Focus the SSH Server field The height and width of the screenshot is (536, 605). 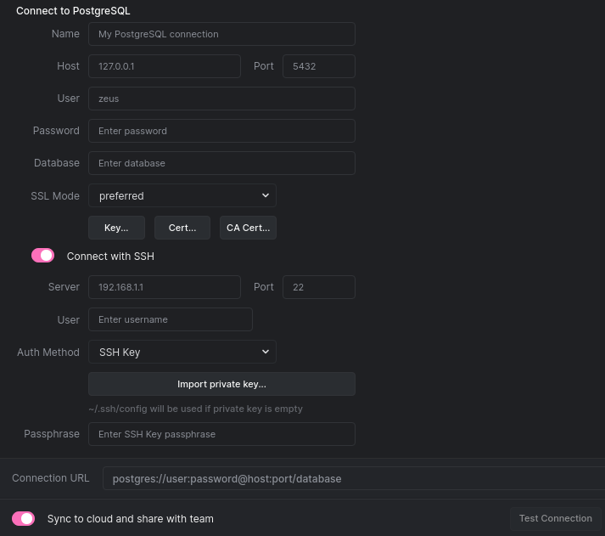click(165, 287)
